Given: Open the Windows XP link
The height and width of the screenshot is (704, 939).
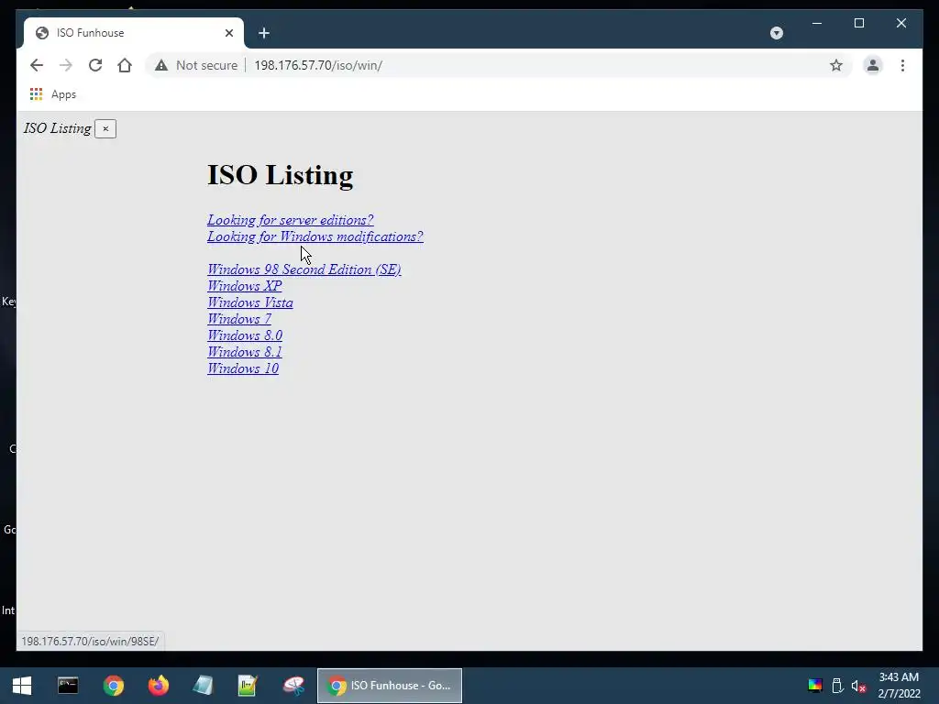Looking at the screenshot, I should click(x=244, y=286).
